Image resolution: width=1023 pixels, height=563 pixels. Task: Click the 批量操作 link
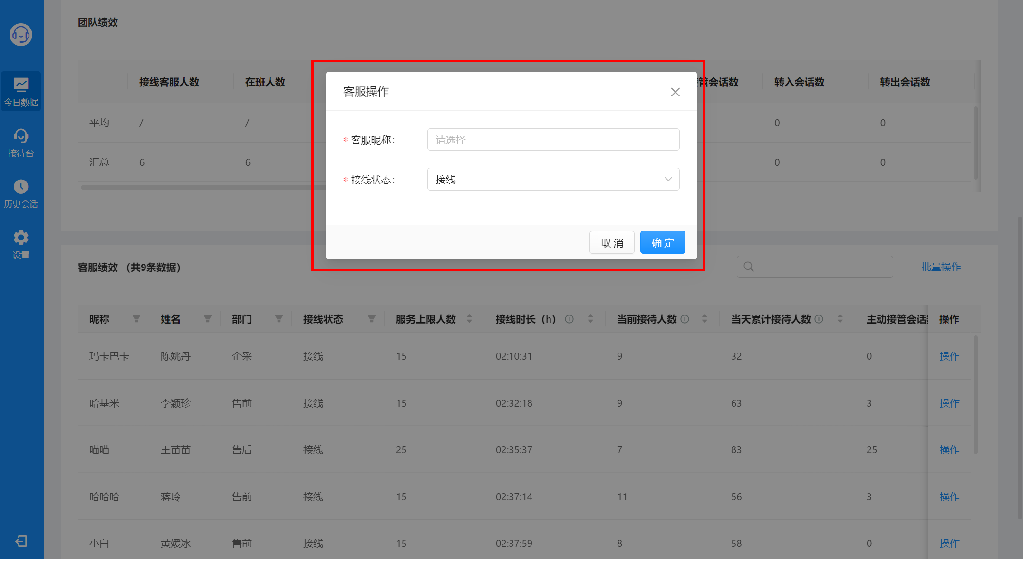coord(941,267)
